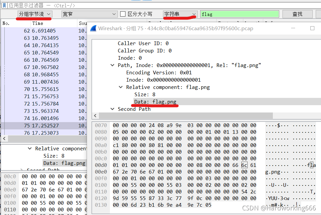Click the Wireshark shark fin window icon
321x215 pixels.
[93, 29]
